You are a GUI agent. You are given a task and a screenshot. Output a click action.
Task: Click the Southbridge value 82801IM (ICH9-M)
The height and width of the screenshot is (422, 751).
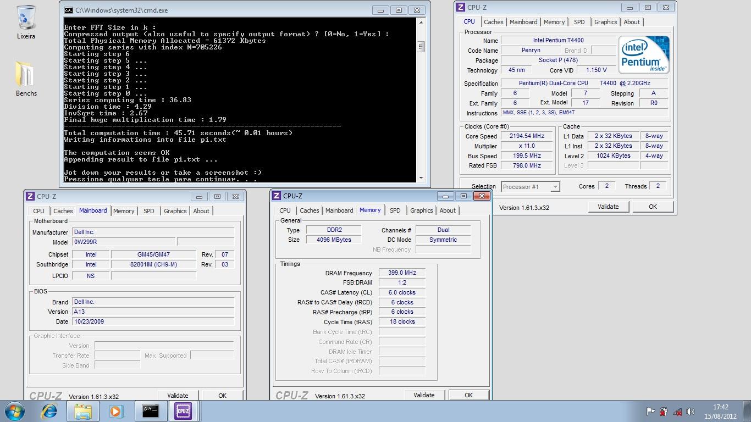153,264
